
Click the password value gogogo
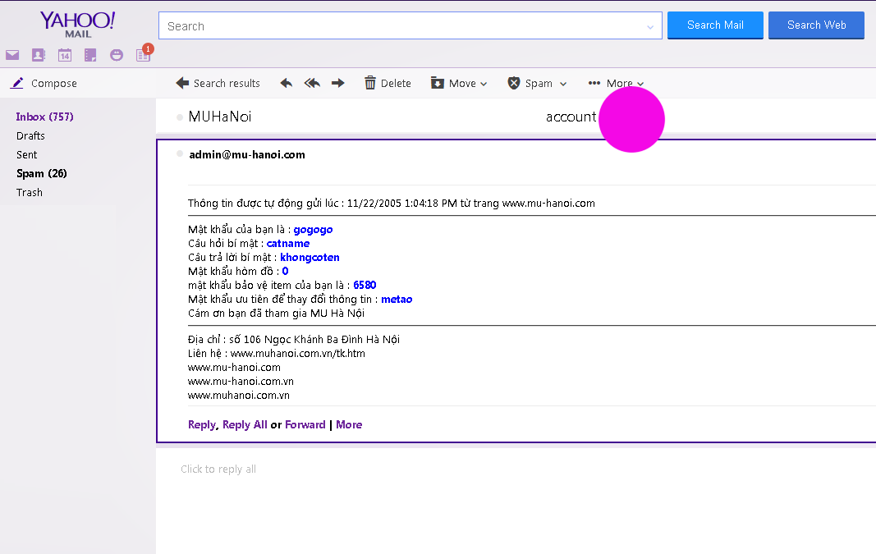pos(313,230)
